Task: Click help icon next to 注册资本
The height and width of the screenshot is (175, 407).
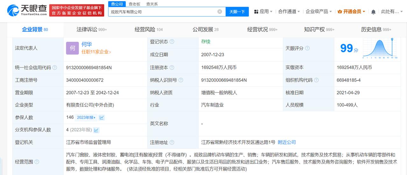Action: 172,68
